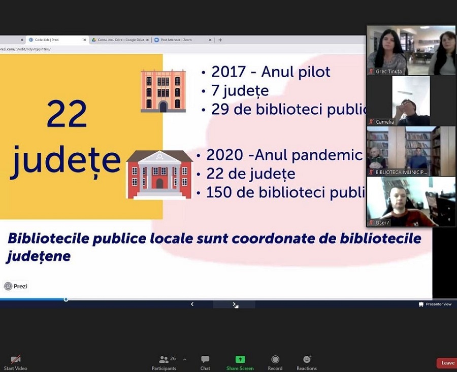Go to previous slide with left arrow
Viewport: 457px width, 372px height.
(x=192, y=304)
